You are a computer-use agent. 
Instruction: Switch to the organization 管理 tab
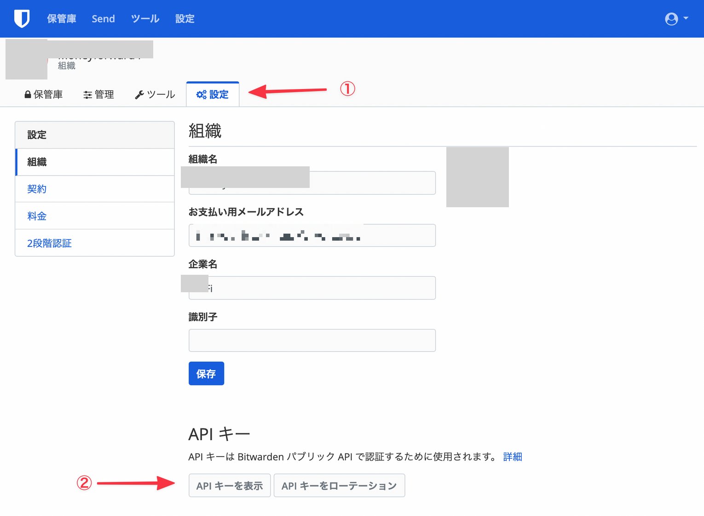coord(98,94)
